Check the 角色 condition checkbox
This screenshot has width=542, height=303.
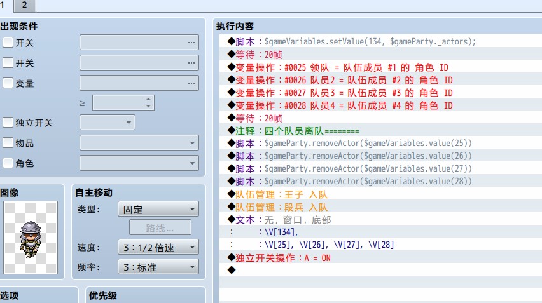8,163
